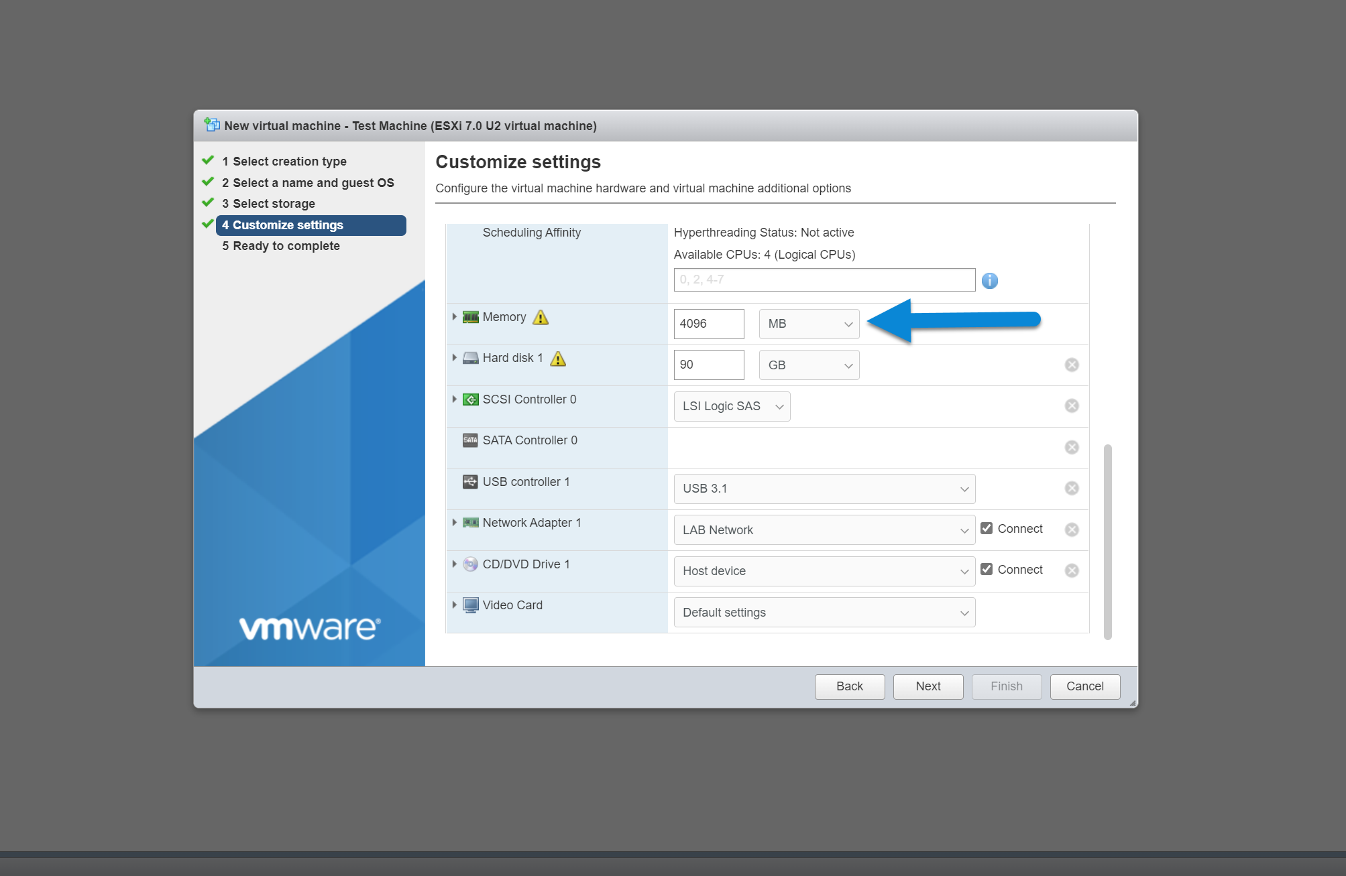Expand the Hard disk 1 row
The width and height of the screenshot is (1346, 876).
click(x=455, y=358)
